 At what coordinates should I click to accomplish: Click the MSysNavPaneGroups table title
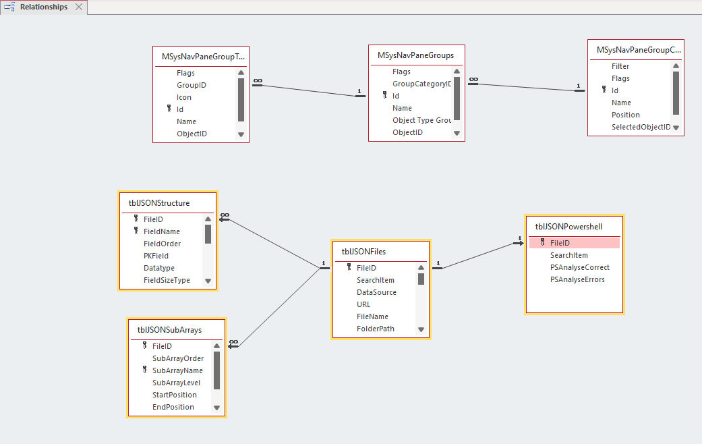415,55
